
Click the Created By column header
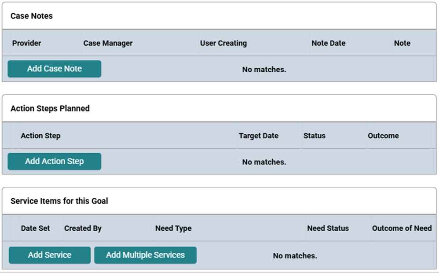[83, 228]
